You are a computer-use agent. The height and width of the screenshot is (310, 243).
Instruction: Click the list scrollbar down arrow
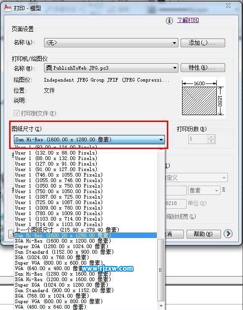(161, 306)
